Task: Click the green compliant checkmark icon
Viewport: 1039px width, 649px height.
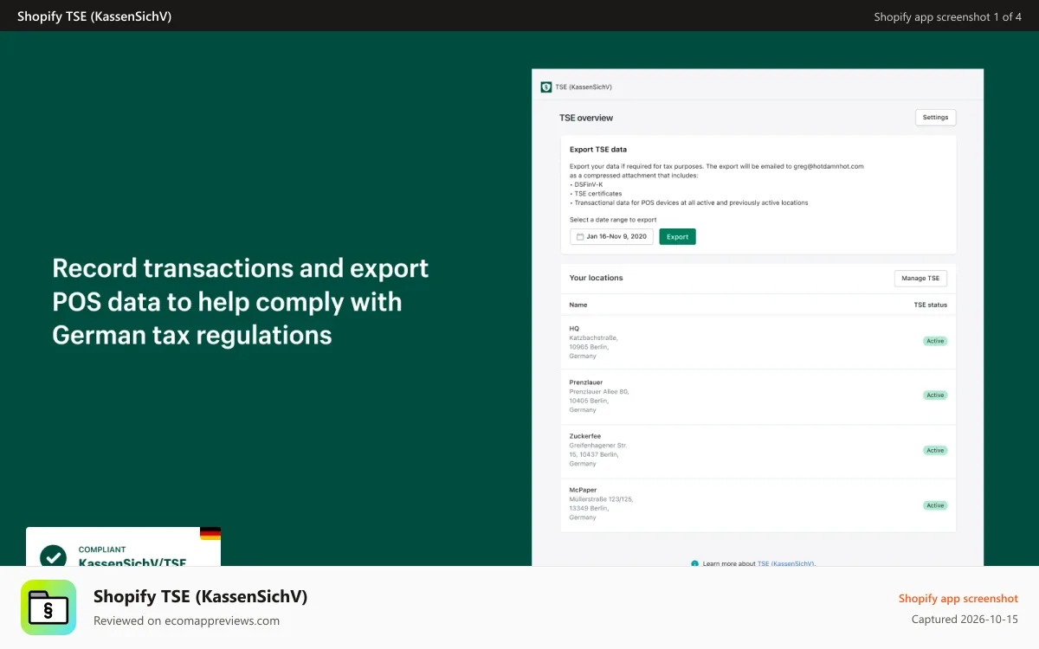Action: 54,555
